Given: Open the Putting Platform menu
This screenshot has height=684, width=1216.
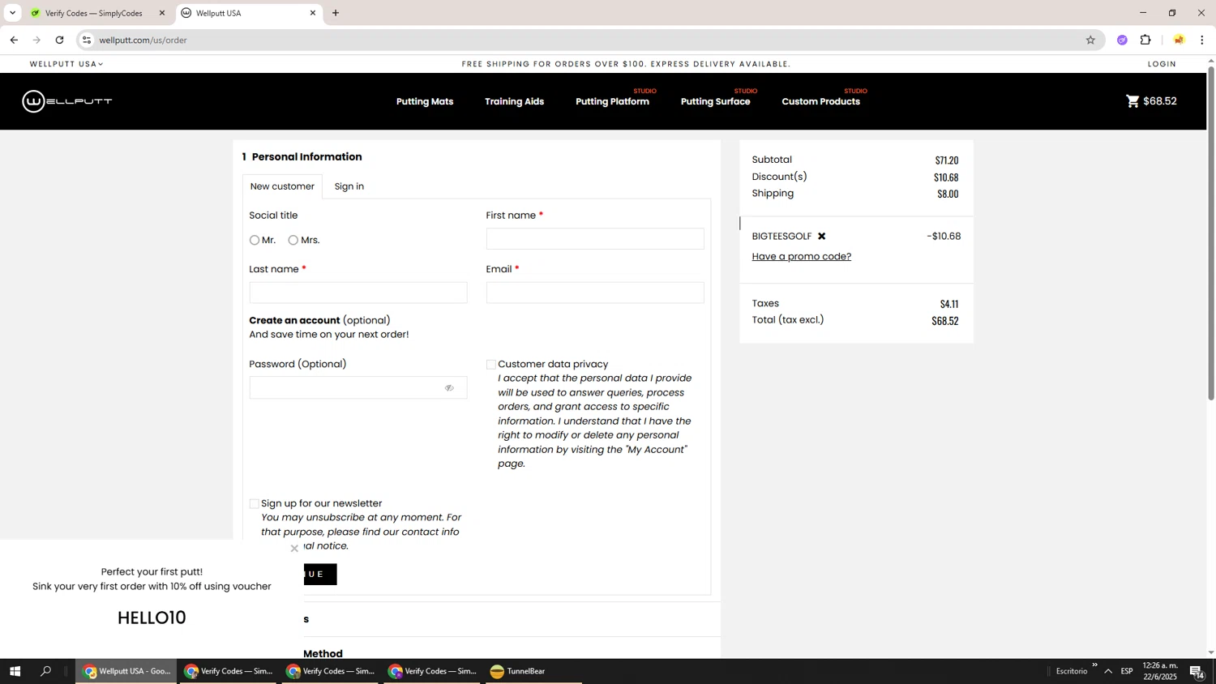Looking at the screenshot, I should pyautogui.click(x=612, y=101).
